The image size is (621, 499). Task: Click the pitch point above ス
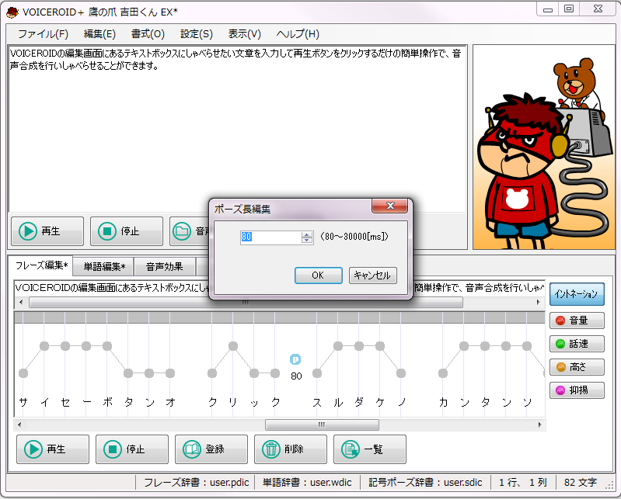(x=317, y=373)
